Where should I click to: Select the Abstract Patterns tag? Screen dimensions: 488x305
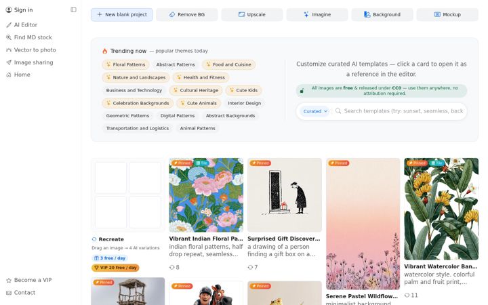click(x=176, y=65)
